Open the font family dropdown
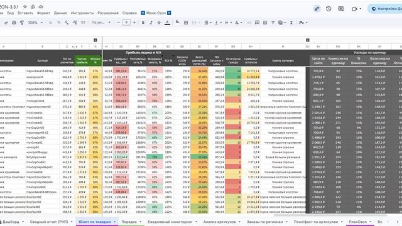The image size is (402, 226). coord(101,23)
